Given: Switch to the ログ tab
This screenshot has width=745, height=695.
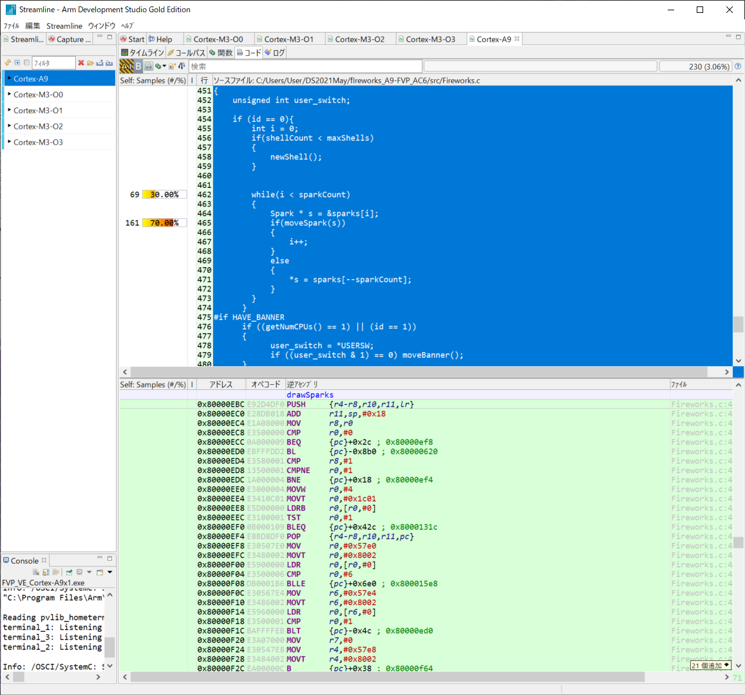Looking at the screenshot, I should 274,53.
